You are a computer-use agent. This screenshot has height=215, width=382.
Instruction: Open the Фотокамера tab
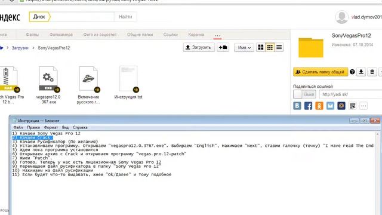coord(61,35)
